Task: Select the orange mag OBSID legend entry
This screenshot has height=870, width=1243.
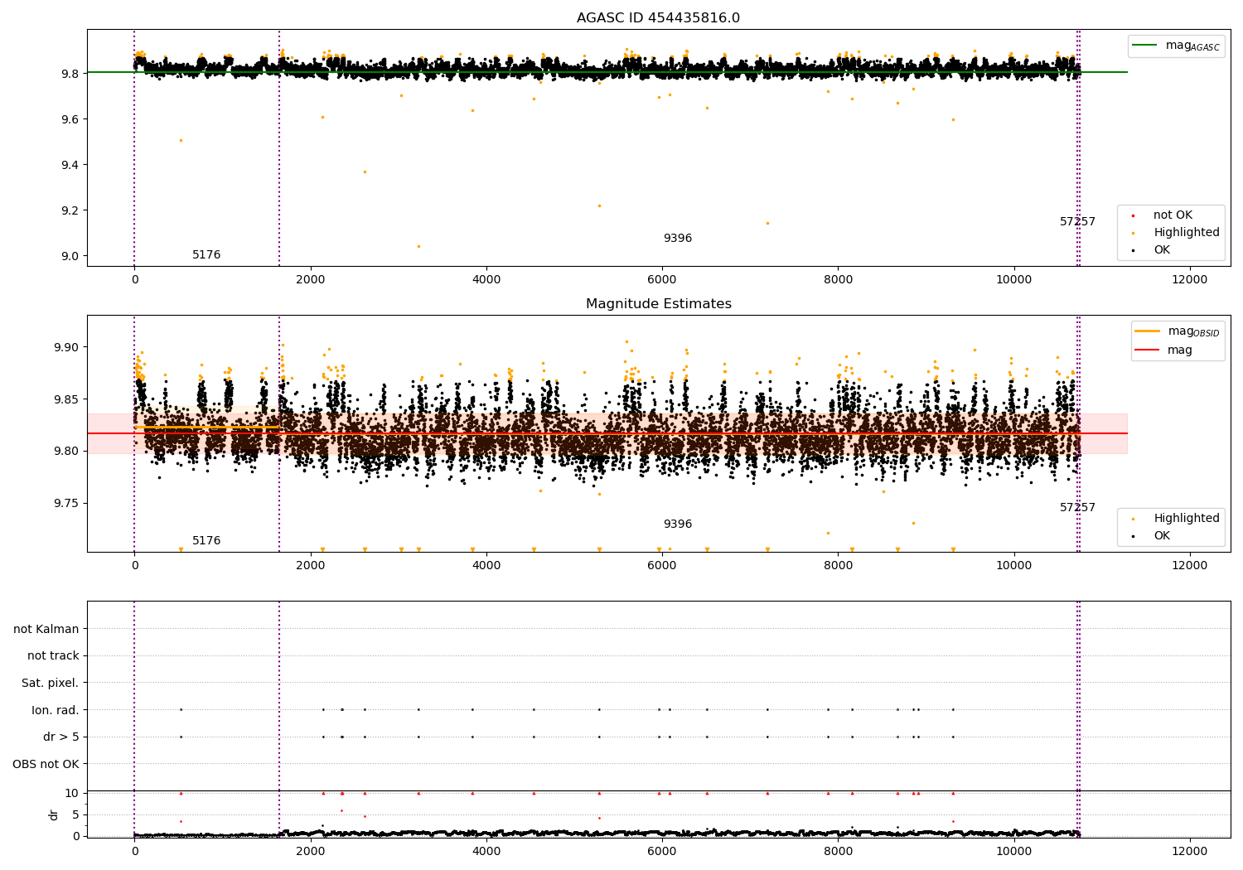Action: pyautogui.click(x=1178, y=331)
